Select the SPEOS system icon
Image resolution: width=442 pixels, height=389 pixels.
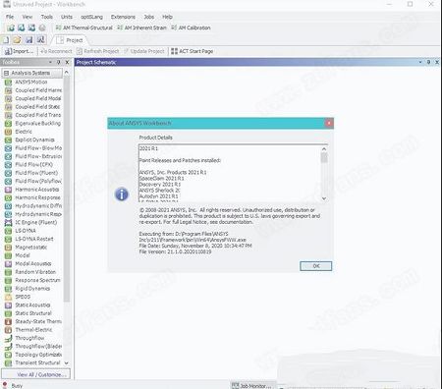pyautogui.click(x=8, y=297)
